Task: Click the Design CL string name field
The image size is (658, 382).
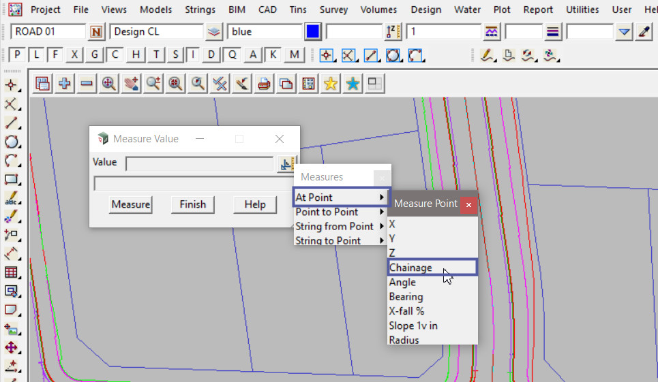Action: (x=157, y=32)
